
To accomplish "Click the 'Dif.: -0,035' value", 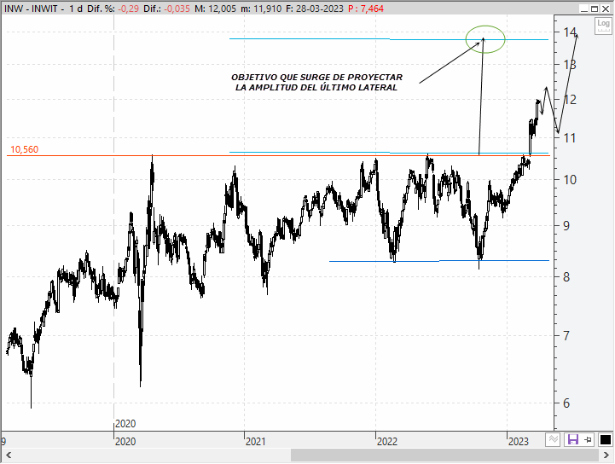I will tap(166, 9).
